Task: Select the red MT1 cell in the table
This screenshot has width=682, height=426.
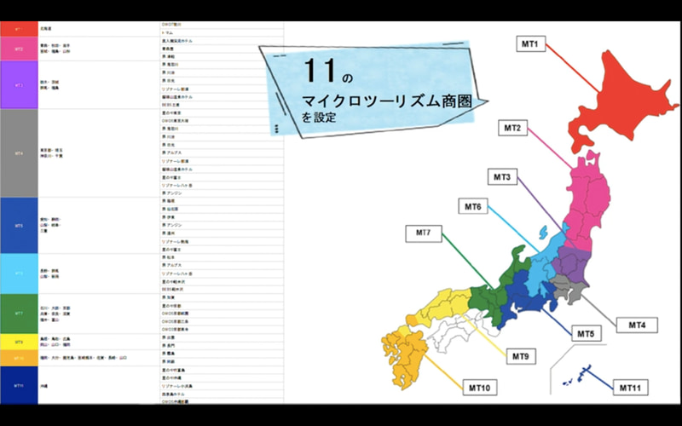Action: [x=19, y=29]
